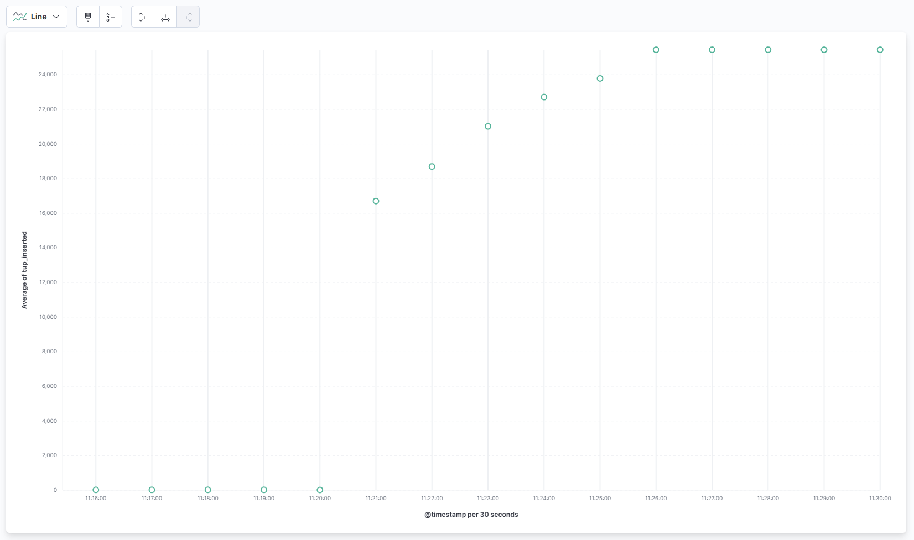Click the 20,000 y-axis label
This screenshot has height=540, width=914.
[x=48, y=144]
